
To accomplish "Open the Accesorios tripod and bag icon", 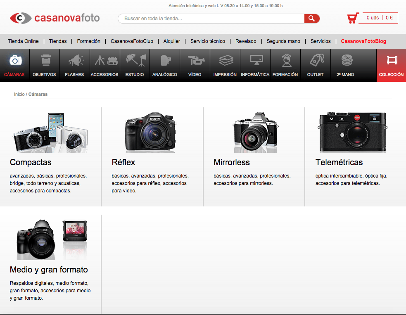I will [x=106, y=60].
